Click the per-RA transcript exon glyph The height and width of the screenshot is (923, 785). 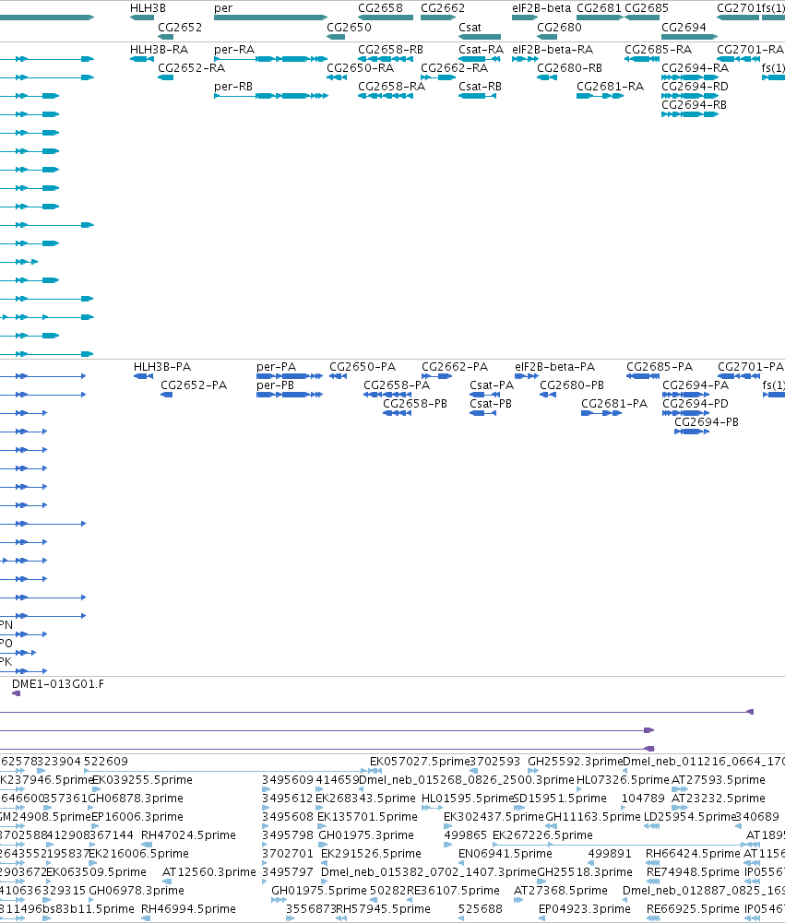(271, 59)
